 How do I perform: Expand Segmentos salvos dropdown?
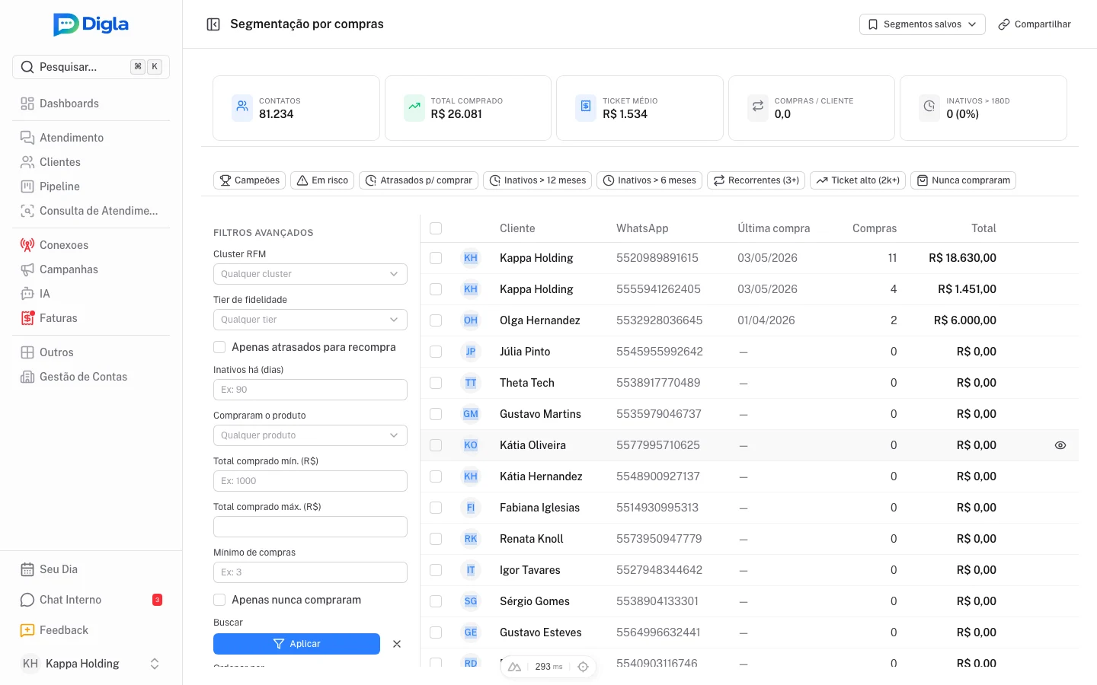tap(923, 24)
